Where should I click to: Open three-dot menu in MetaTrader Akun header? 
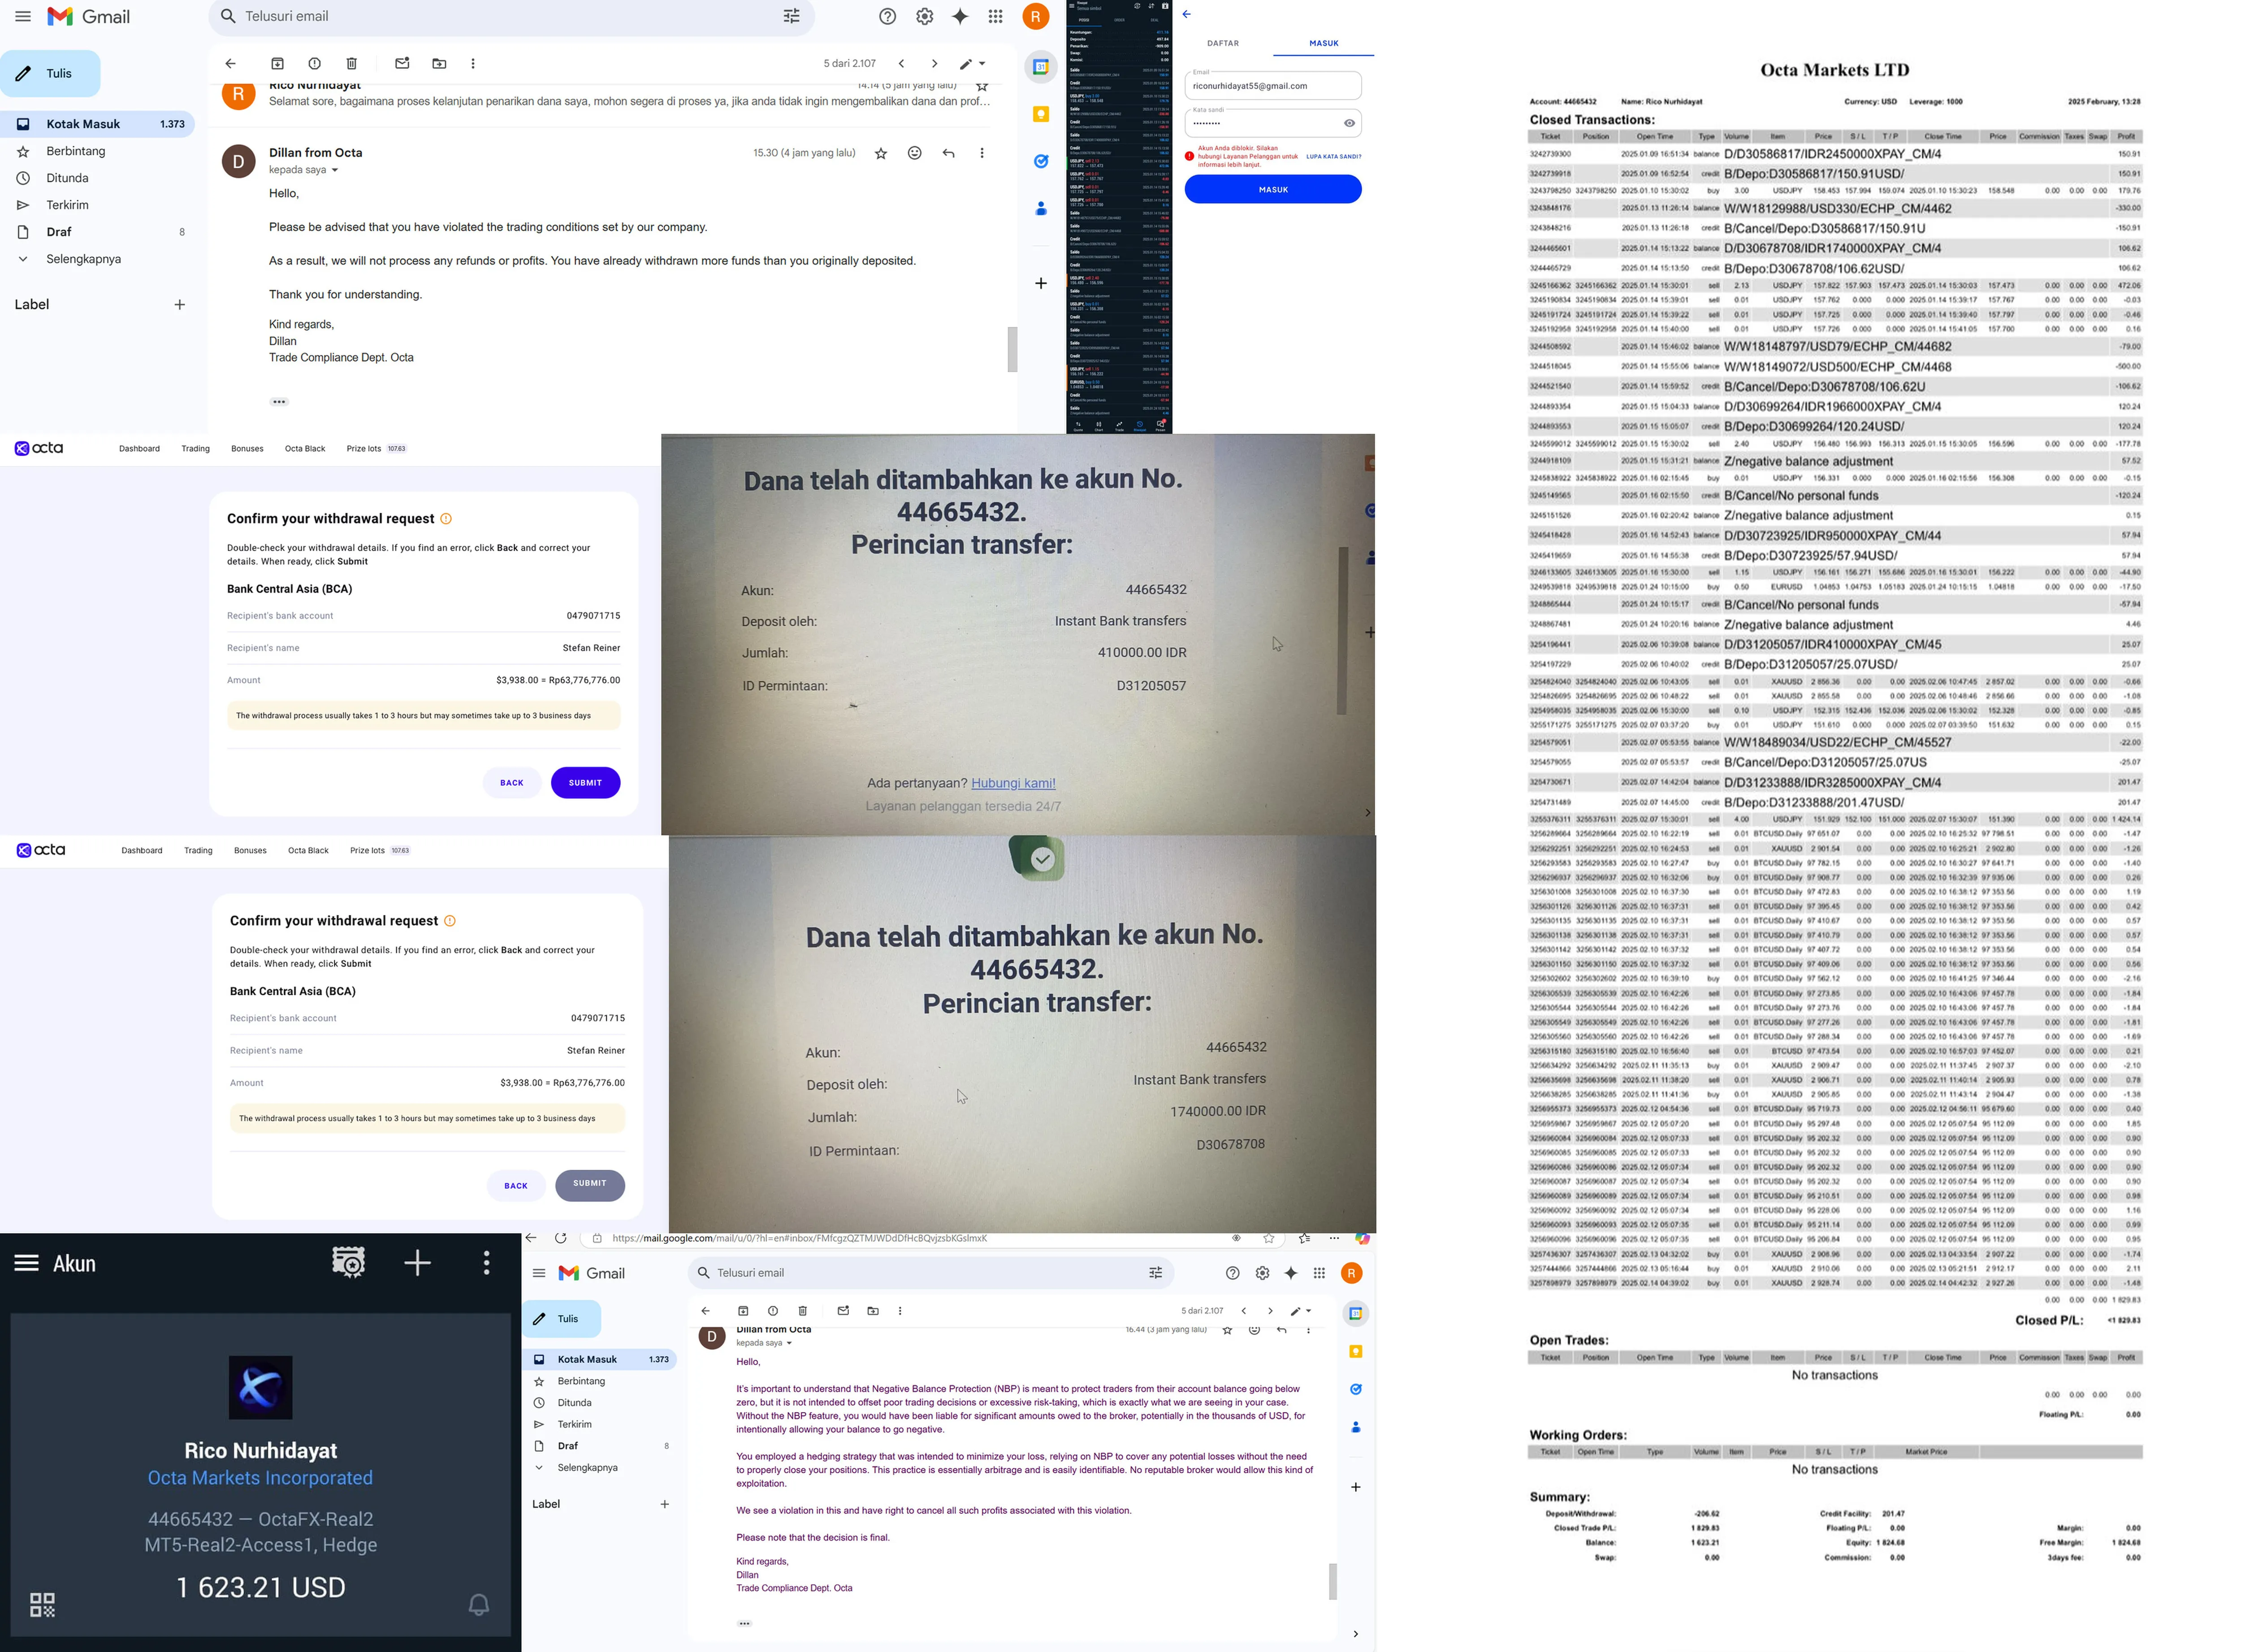click(487, 1263)
